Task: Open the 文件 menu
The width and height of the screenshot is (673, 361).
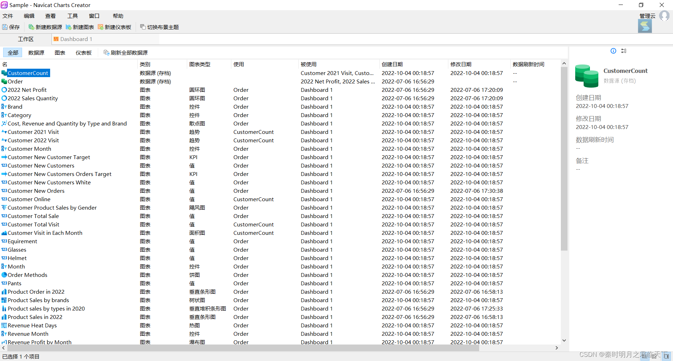Action: point(8,16)
